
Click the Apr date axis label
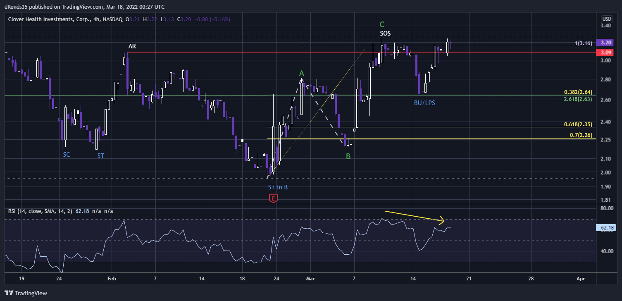pyautogui.click(x=580, y=279)
